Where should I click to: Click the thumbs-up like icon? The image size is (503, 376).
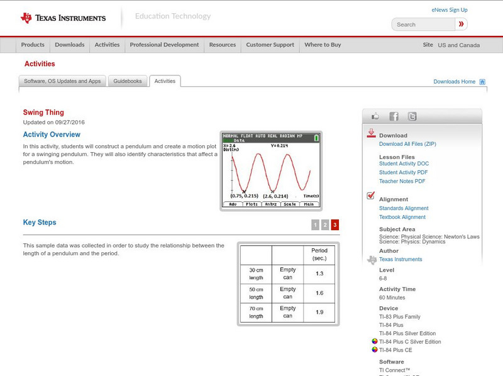[x=375, y=116]
